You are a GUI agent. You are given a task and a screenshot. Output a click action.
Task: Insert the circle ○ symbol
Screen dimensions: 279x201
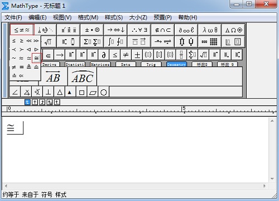pyautogui.click(x=104, y=92)
